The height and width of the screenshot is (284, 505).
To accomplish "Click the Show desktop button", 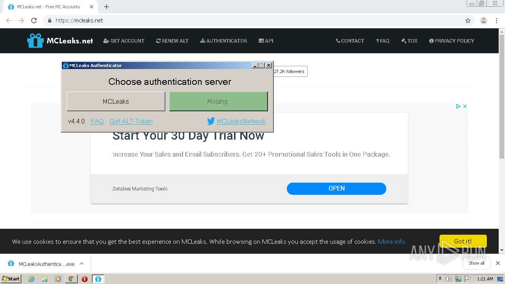I will [x=501, y=279].
